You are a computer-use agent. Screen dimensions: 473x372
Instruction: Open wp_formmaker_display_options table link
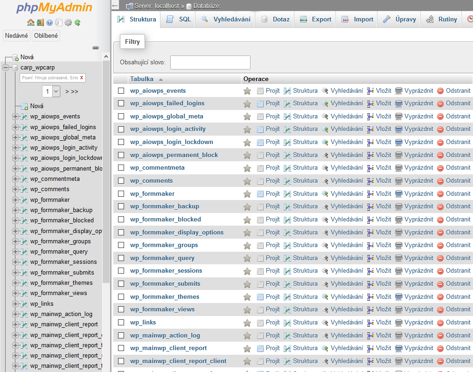(x=177, y=233)
